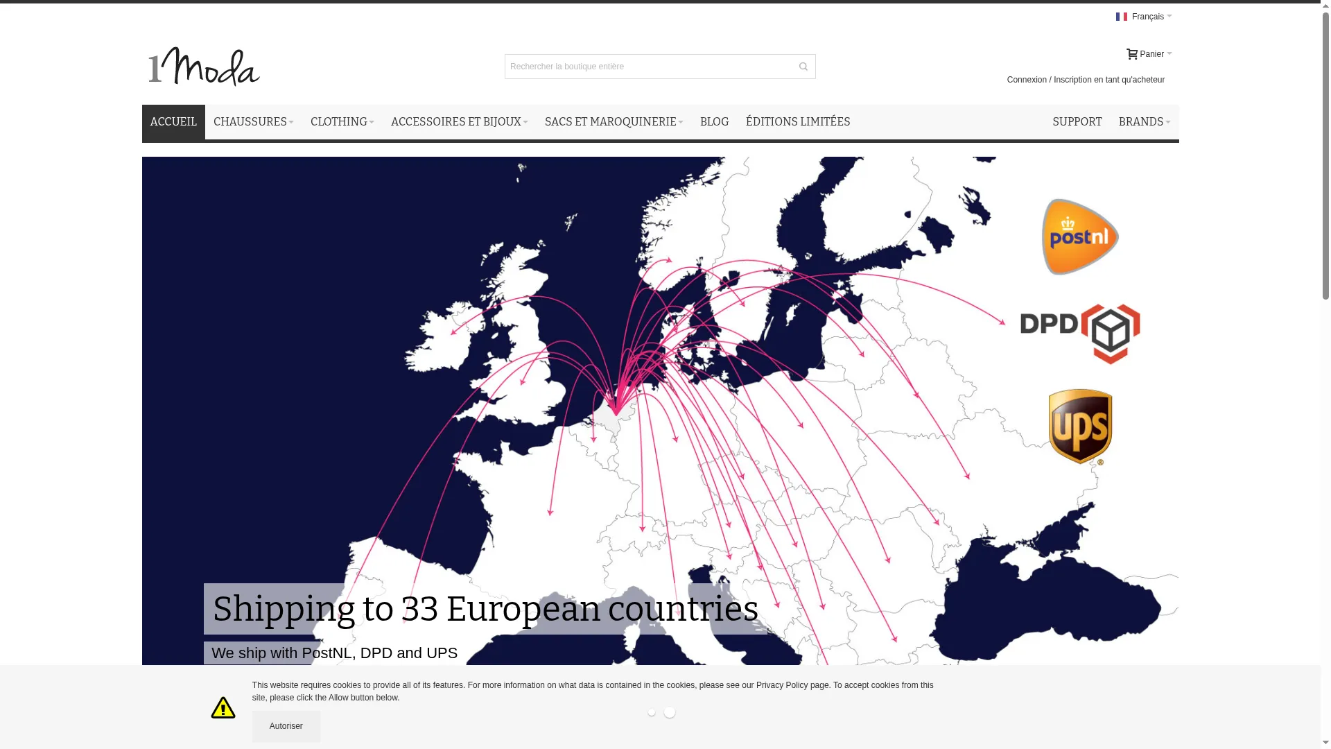The height and width of the screenshot is (749, 1331).
Task: Open the Français language dropdown
Action: (x=1144, y=17)
